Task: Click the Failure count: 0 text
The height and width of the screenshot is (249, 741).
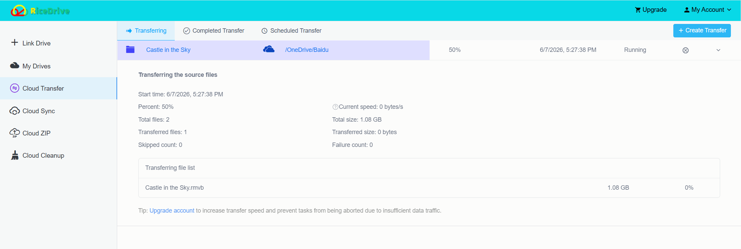Action: [x=352, y=145]
